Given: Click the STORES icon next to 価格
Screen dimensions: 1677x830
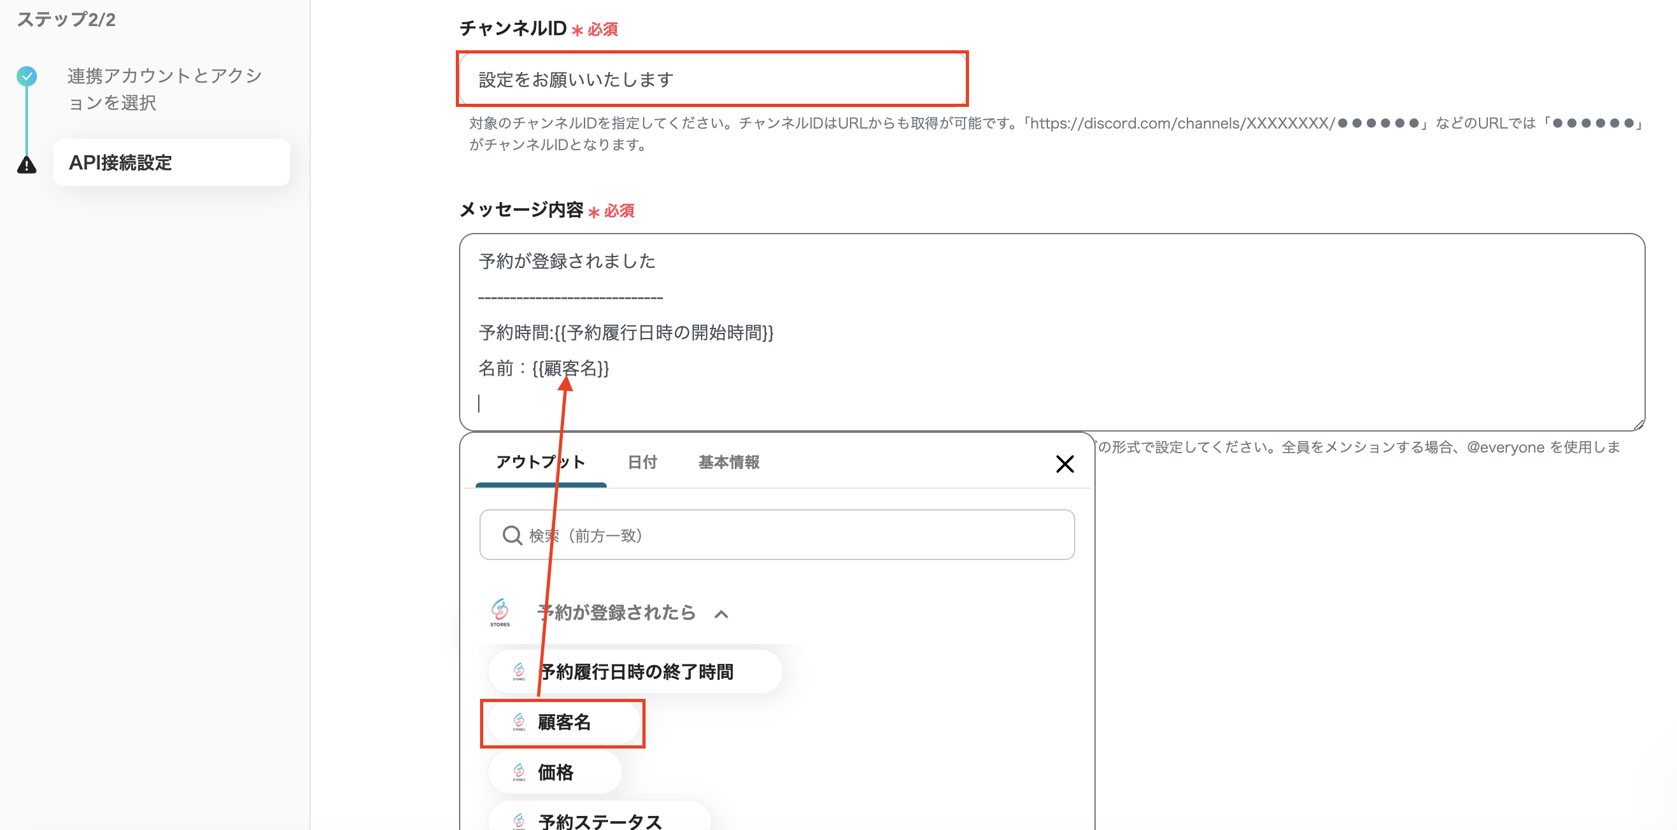Looking at the screenshot, I should [x=519, y=772].
